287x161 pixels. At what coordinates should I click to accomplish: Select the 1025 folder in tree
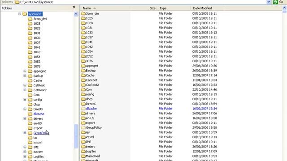pos(37,24)
